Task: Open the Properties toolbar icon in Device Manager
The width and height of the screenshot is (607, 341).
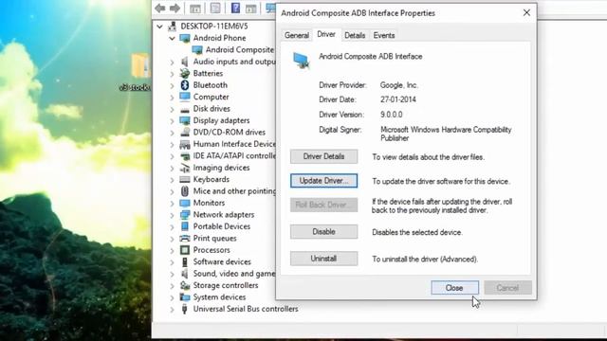Action: pyautogui.click(x=215, y=9)
